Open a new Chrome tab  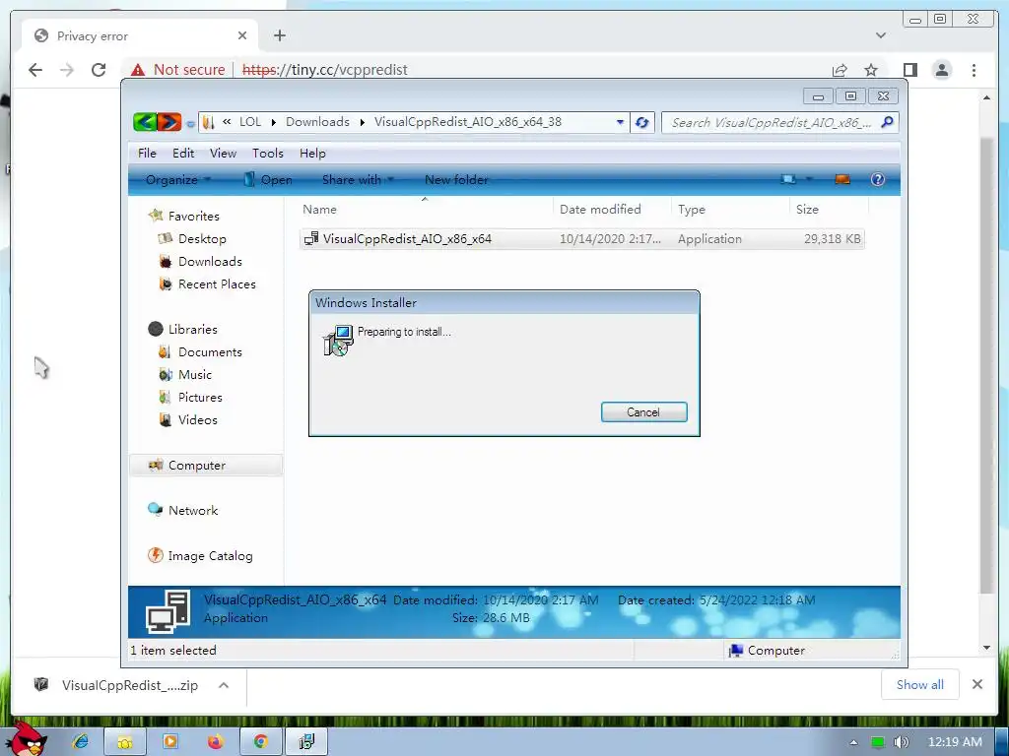279,35
